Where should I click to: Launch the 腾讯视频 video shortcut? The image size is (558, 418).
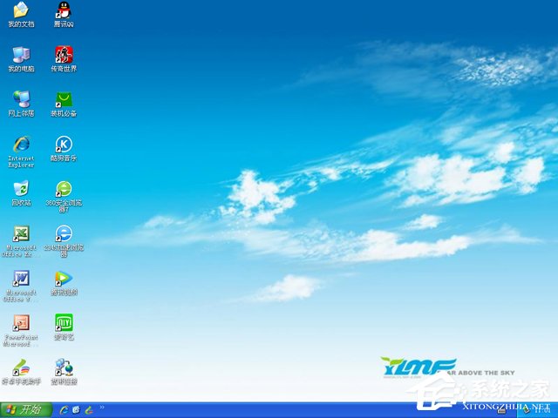pyautogui.click(x=64, y=279)
